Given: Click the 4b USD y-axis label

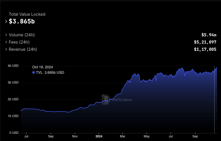Looking at the screenshot, I should (x=13, y=66).
